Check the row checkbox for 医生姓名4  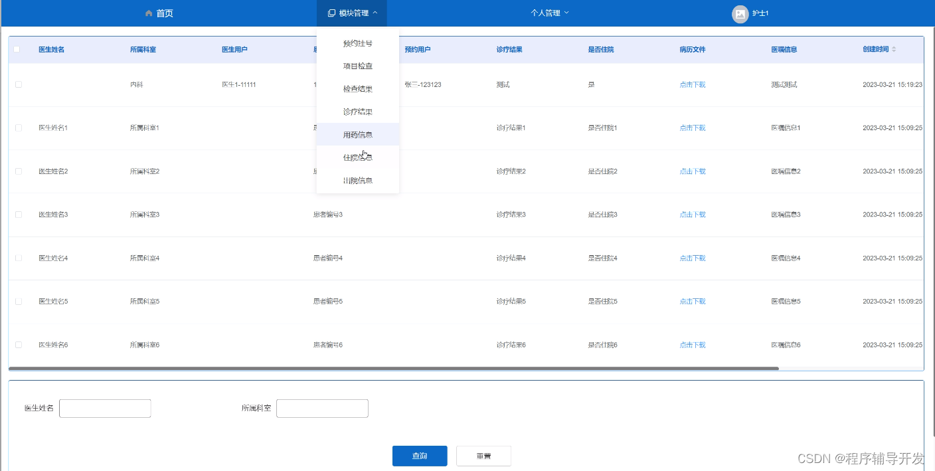point(19,258)
